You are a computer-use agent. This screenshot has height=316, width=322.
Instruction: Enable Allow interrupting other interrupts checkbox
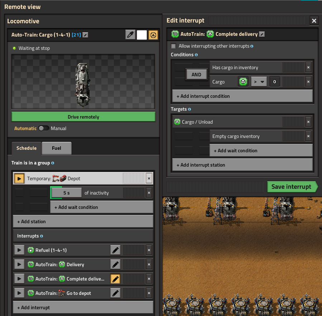click(x=173, y=46)
